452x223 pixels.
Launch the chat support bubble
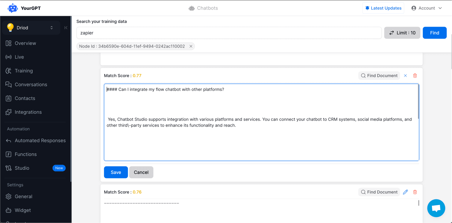[436, 208]
